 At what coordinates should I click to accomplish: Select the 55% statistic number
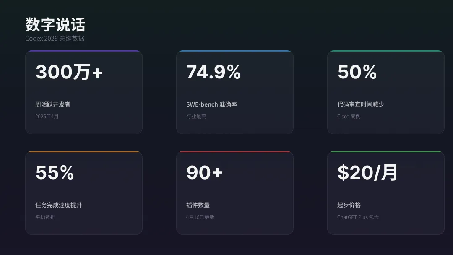point(55,173)
